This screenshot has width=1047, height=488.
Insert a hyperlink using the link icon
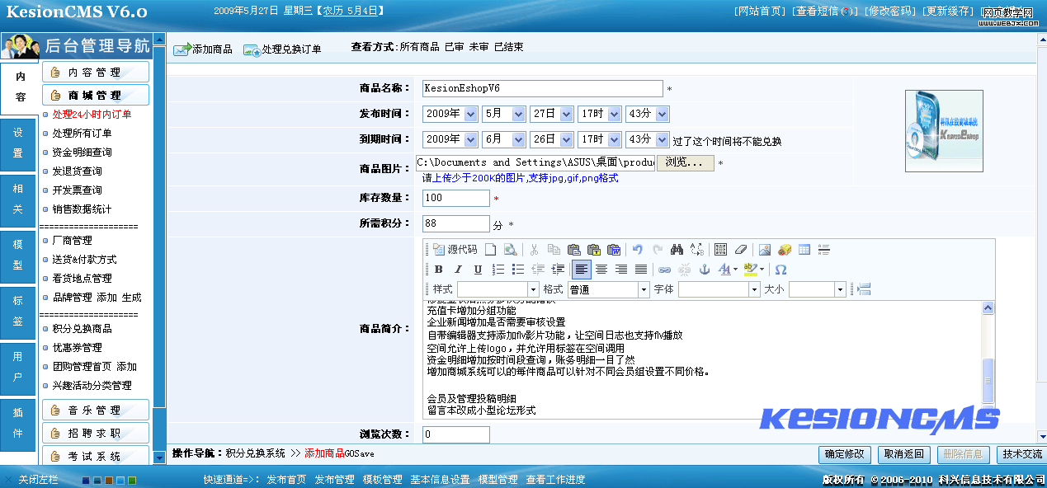point(664,270)
